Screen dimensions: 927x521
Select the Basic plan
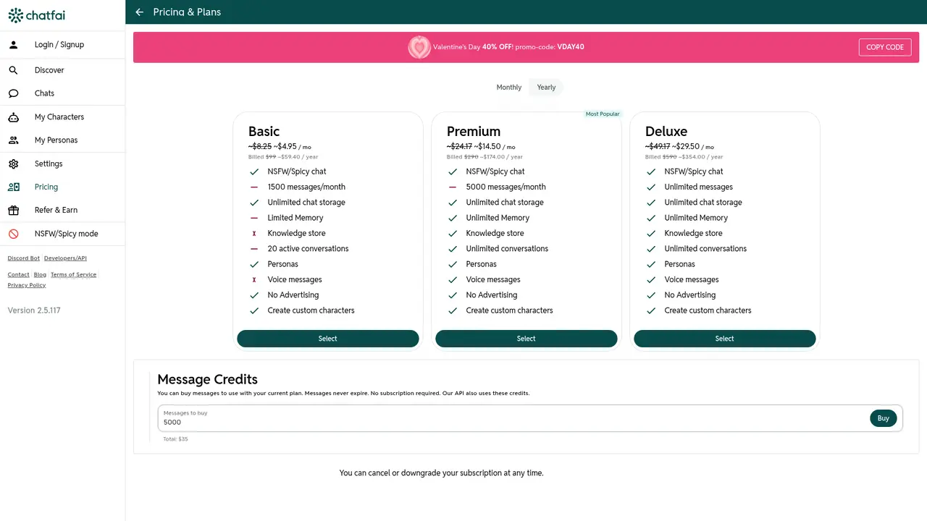[x=328, y=339]
